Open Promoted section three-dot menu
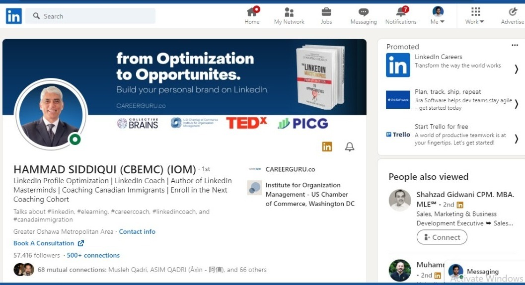This screenshot has height=285, width=525. pyautogui.click(x=515, y=45)
